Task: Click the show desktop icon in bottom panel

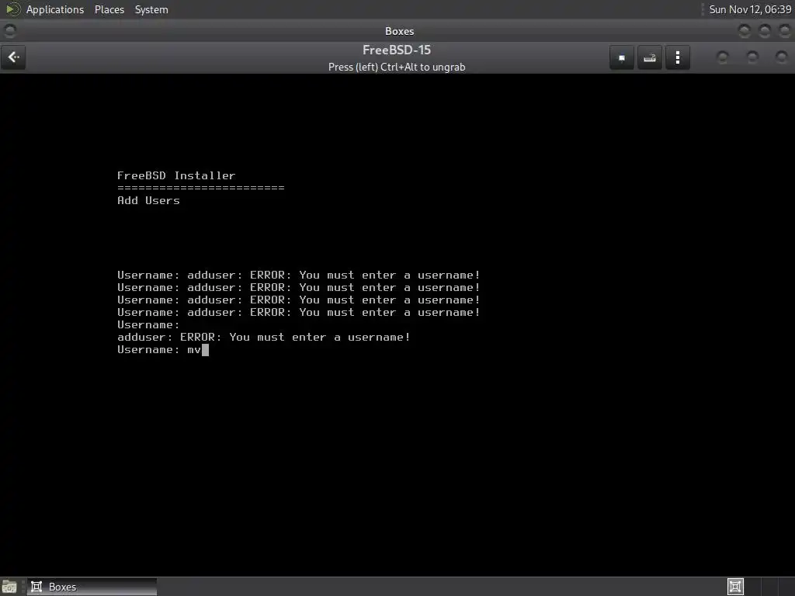Action: (x=9, y=587)
